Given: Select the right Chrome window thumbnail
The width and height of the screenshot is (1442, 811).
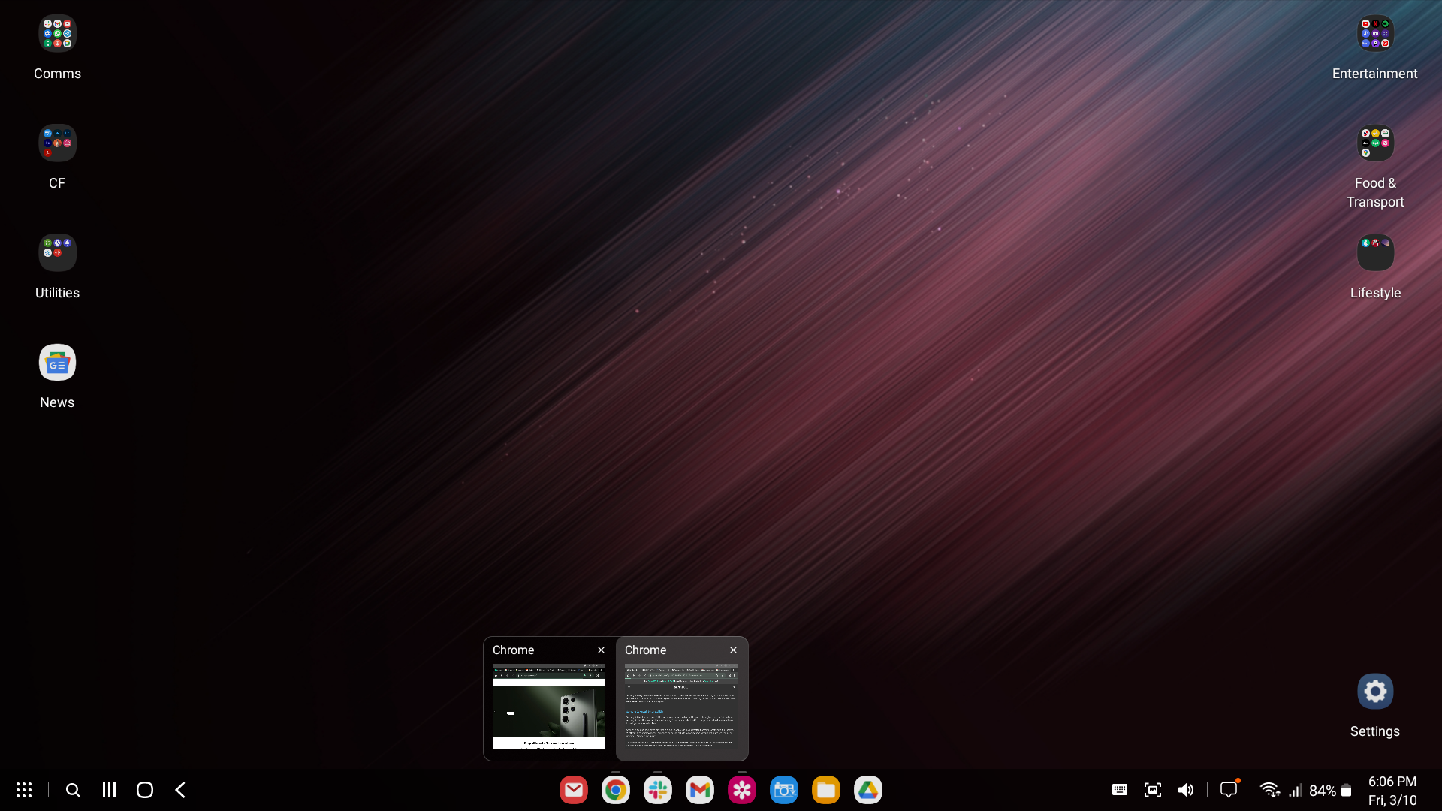Looking at the screenshot, I should click(681, 707).
